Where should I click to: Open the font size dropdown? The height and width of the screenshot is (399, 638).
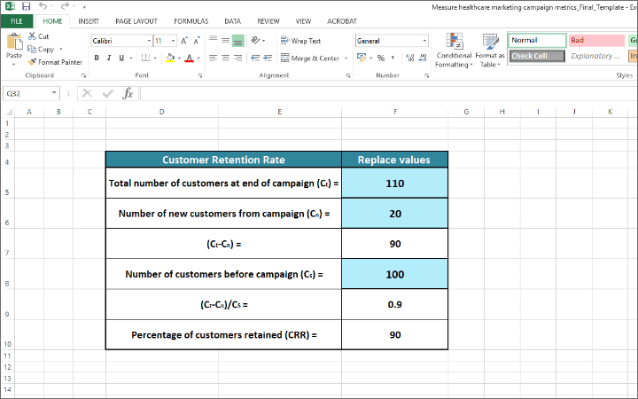[172, 41]
